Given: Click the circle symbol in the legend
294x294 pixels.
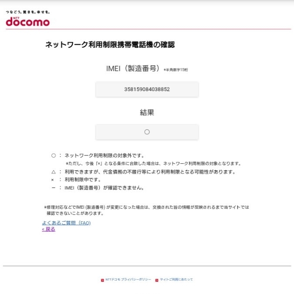Looking at the screenshot, I should point(54,155).
